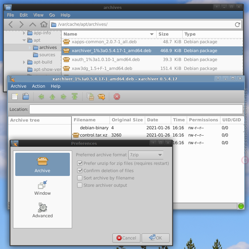Click the xapps-common package icon
The width and height of the screenshot is (249, 249).
coord(66,42)
